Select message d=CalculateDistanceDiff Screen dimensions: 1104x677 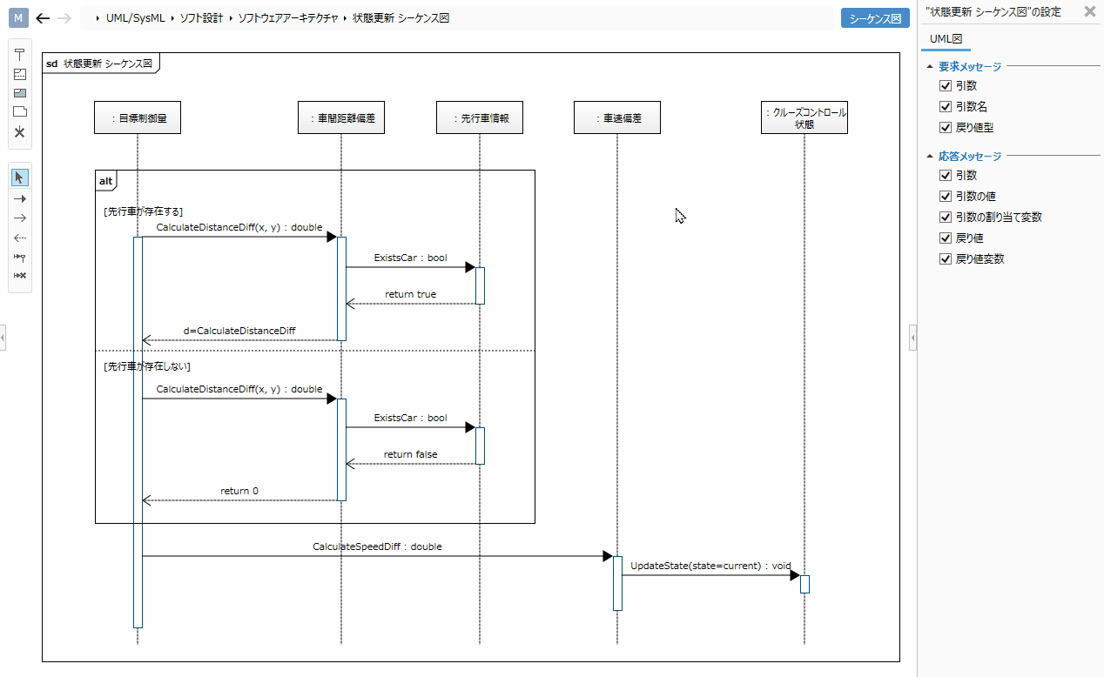[239, 331]
